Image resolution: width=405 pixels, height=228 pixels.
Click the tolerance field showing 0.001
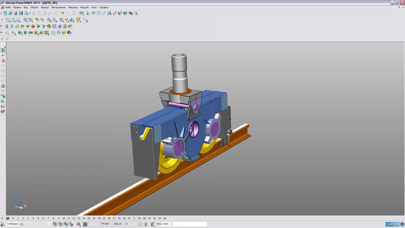[x=166, y=224]
